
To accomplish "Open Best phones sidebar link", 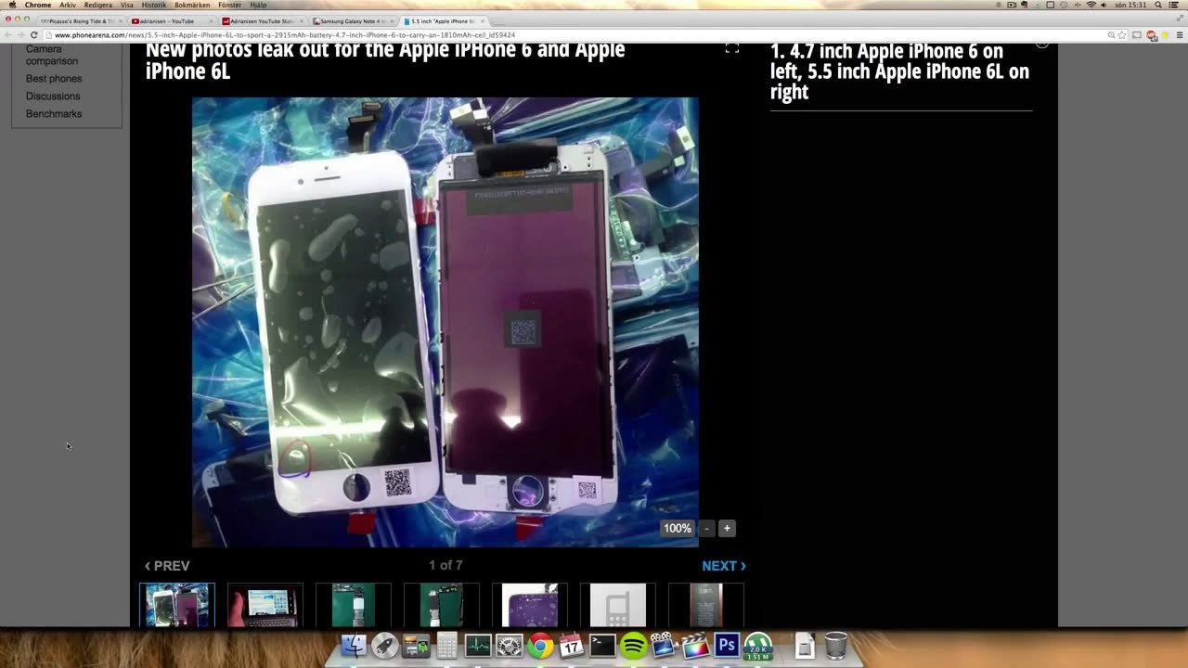I will (x=54, y=79).
